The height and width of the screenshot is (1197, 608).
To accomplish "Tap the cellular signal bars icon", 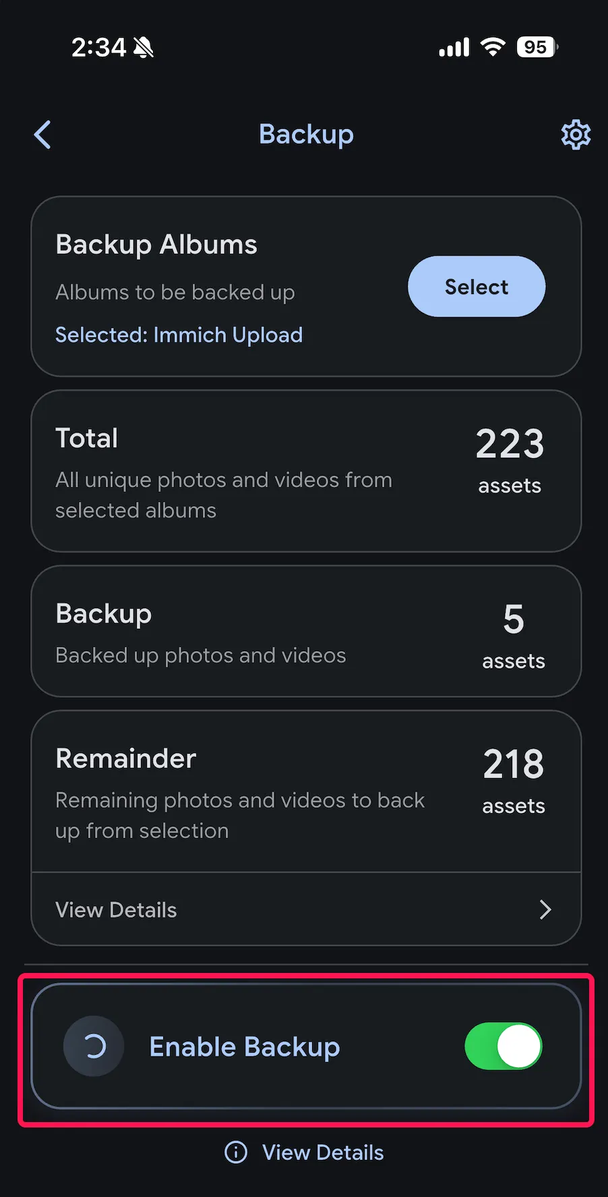I will [x=454, y=48].
